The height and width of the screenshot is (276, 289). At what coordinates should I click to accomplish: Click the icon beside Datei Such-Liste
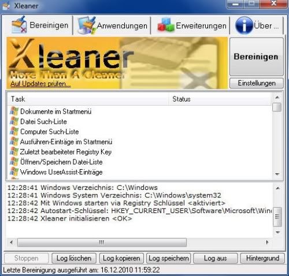click(x=14, y=121)
